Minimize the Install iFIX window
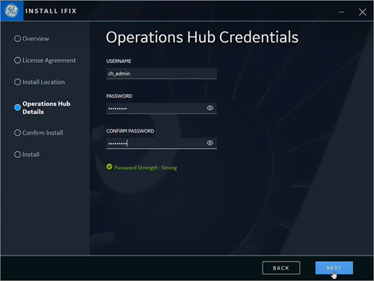374x281 pixels. pos(341,12)
